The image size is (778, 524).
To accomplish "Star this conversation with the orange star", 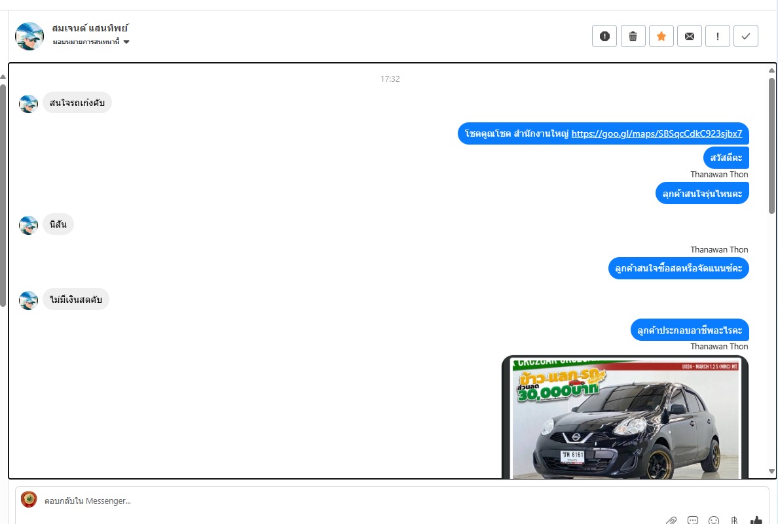I will tap(661, 36).
